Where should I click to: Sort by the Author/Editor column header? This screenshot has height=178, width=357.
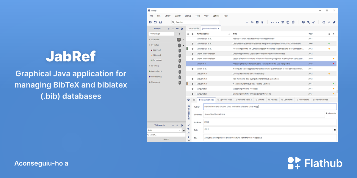pos(203,34)
